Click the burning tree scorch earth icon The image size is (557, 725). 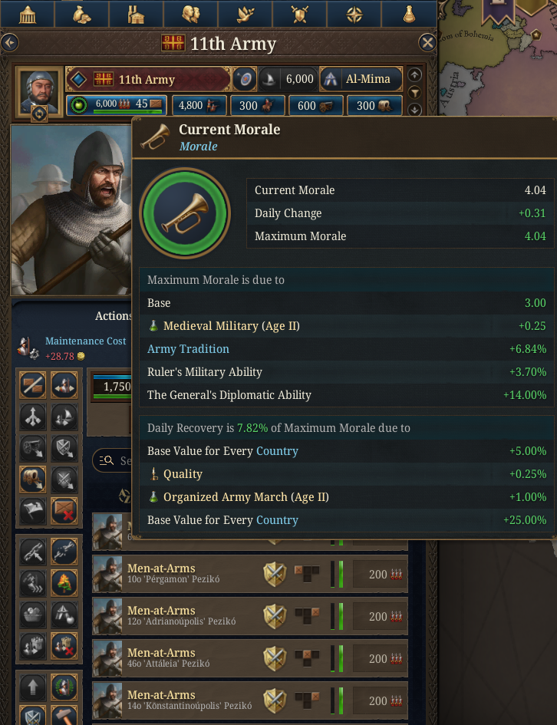(64, 583)
